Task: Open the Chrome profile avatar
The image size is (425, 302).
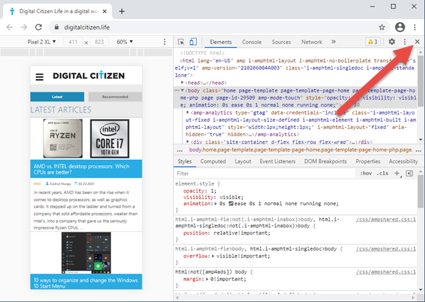Action: click(x=400, y=27)
